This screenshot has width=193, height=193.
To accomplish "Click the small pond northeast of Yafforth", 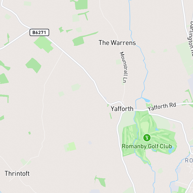I will 146,100.
